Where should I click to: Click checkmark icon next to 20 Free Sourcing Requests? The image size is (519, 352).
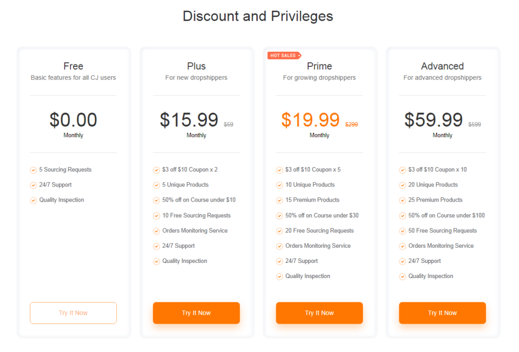coord(280,231)
